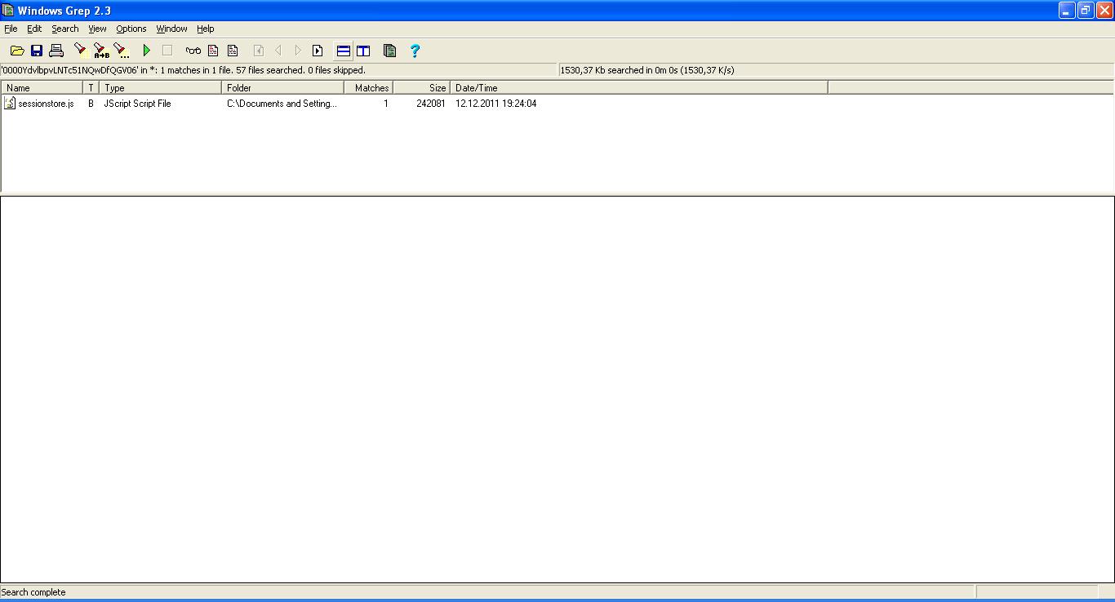Image resolution: width=1115 pixels, height=602 pixels.
Task: Sort results by Name column header
Action: pyautogui.click(x=42, y=87)
